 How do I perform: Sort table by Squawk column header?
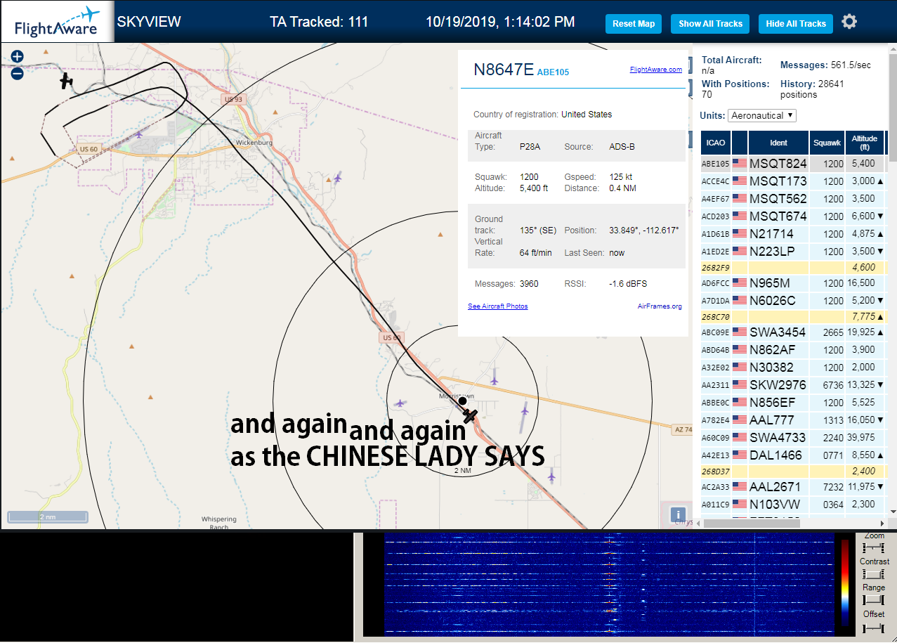[x=827, y=143]
